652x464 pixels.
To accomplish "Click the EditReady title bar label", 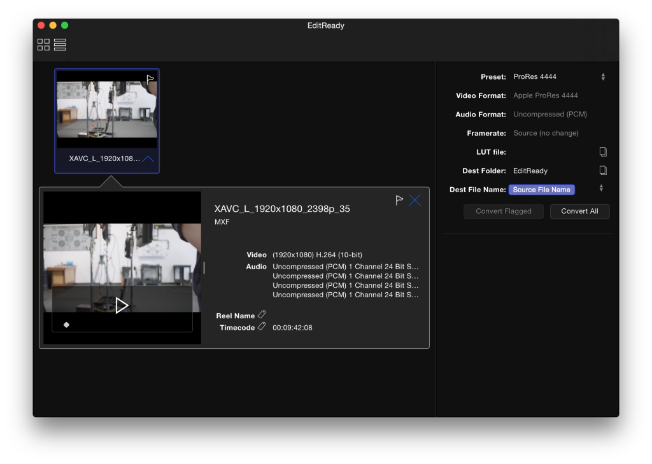I will 325,25.
